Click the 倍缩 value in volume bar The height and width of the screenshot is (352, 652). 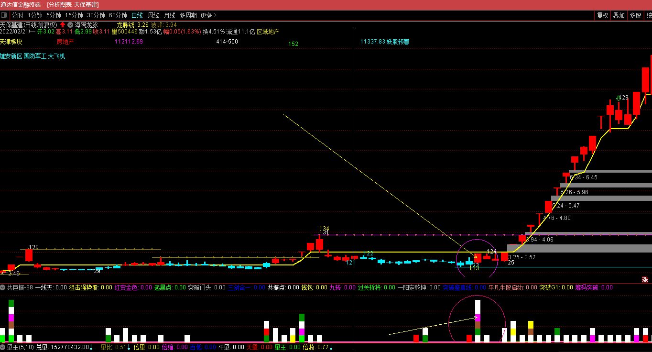(x=174, y=347)
